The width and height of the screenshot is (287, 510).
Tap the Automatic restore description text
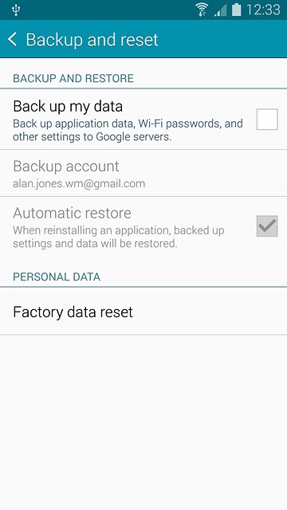[x=119, y=237]
